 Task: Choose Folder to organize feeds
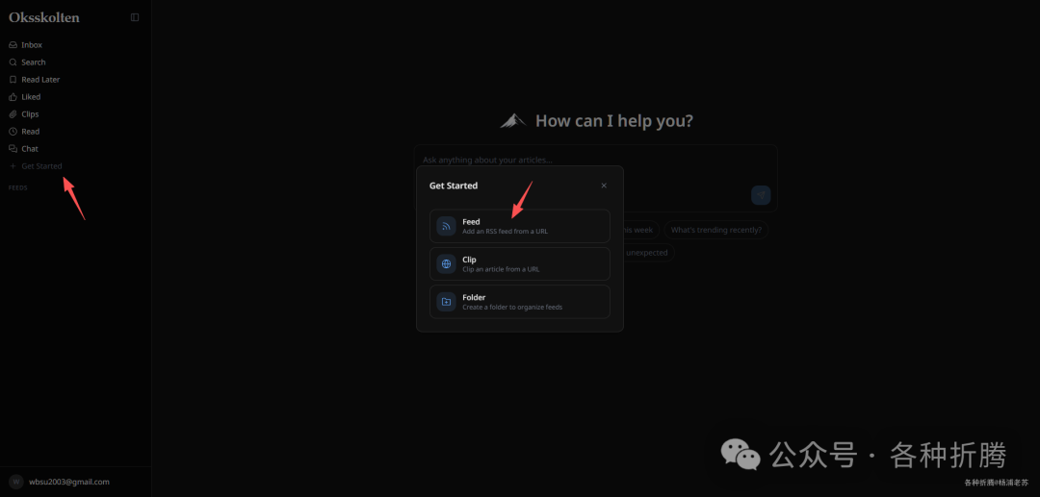coord(519,302)
